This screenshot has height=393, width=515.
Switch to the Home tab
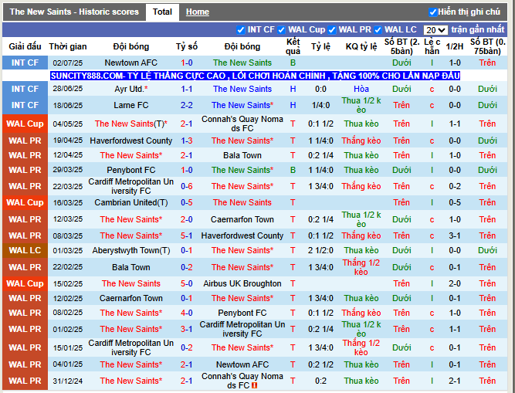click(x=198, y=12)
